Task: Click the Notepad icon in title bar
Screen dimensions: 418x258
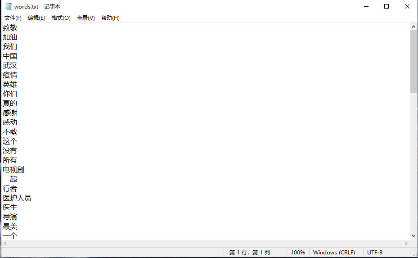Action: point(9,6)
